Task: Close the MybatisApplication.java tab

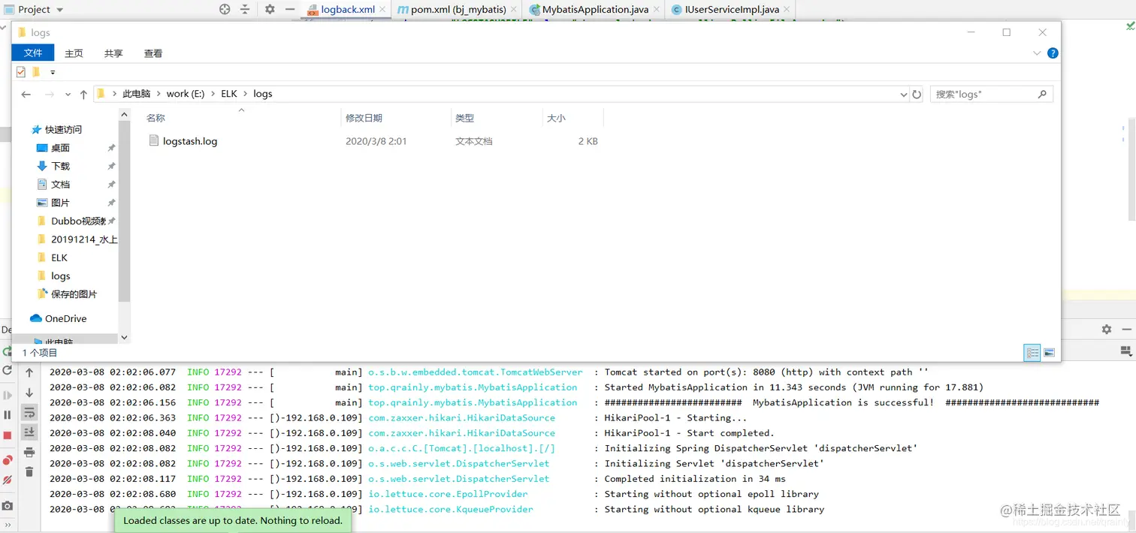Action: point(657,10)
